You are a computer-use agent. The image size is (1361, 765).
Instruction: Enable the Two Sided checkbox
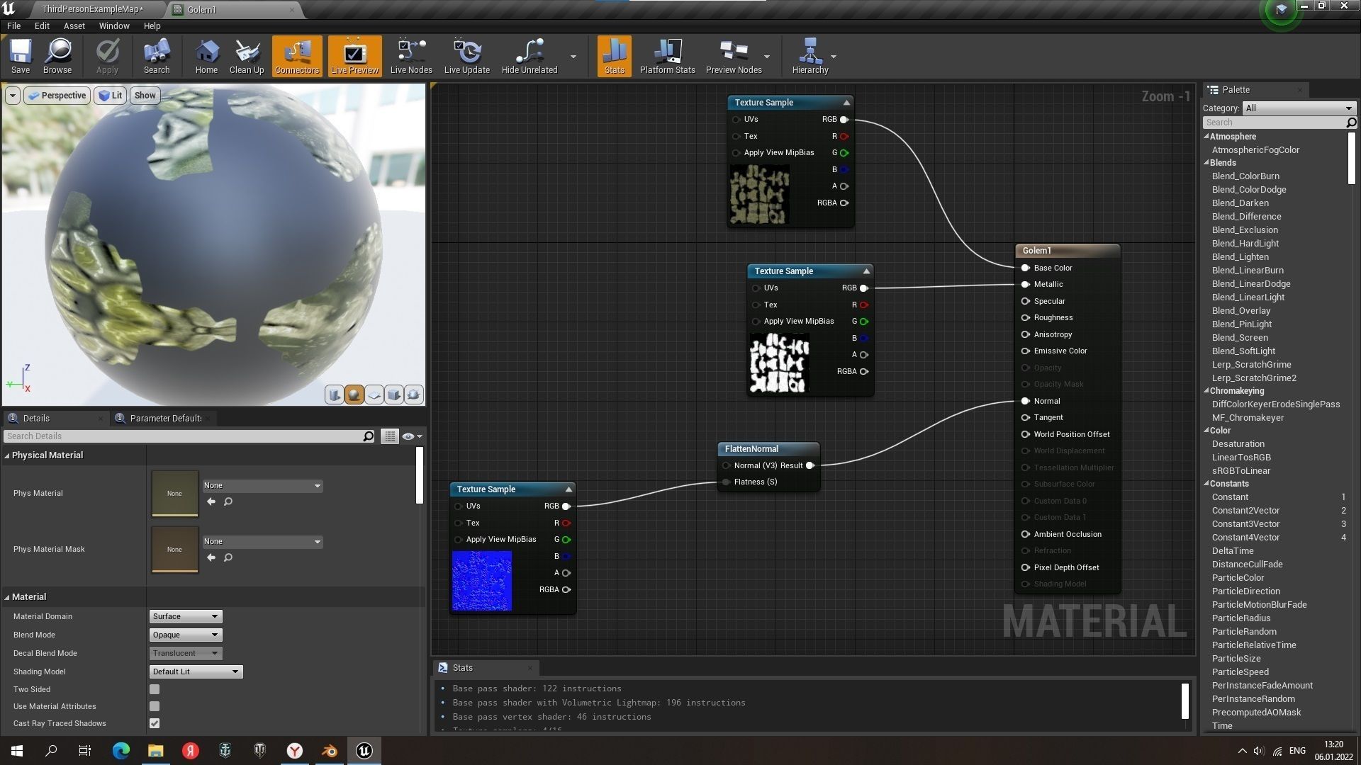pos(155,689)
